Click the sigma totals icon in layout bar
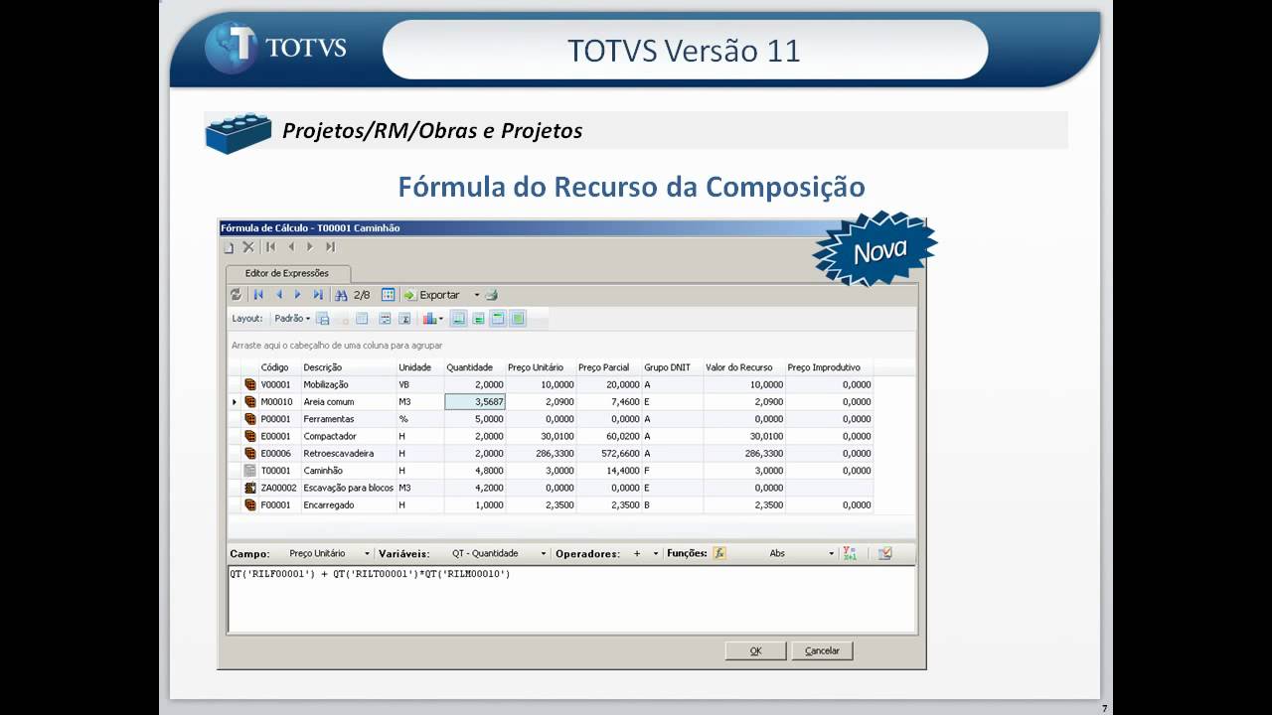The height and width of the screenshot is (715, 1272). (404, 319)
